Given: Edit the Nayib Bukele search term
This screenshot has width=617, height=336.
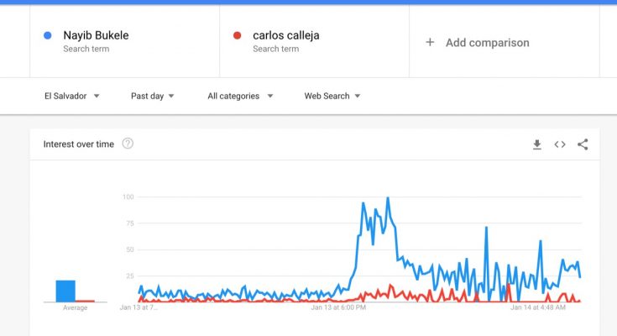Looking at the screenshot, I should (x=96, y=35).
